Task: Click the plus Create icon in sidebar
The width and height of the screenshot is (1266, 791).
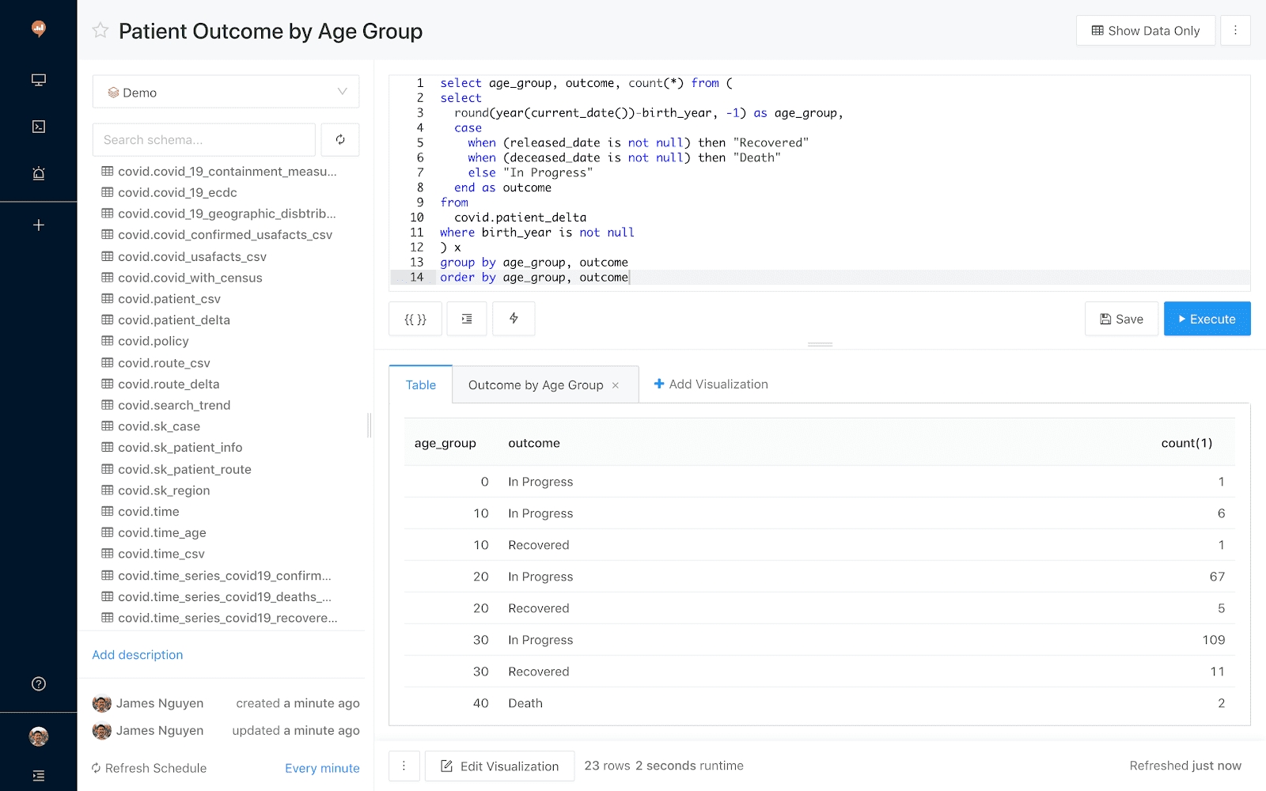Action: click(x=38, y=225)
